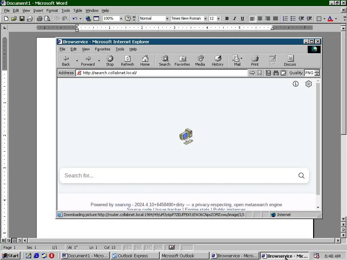Set paragraph alignment to center in Word
The image size is (347, 260).
pos(260,19)
